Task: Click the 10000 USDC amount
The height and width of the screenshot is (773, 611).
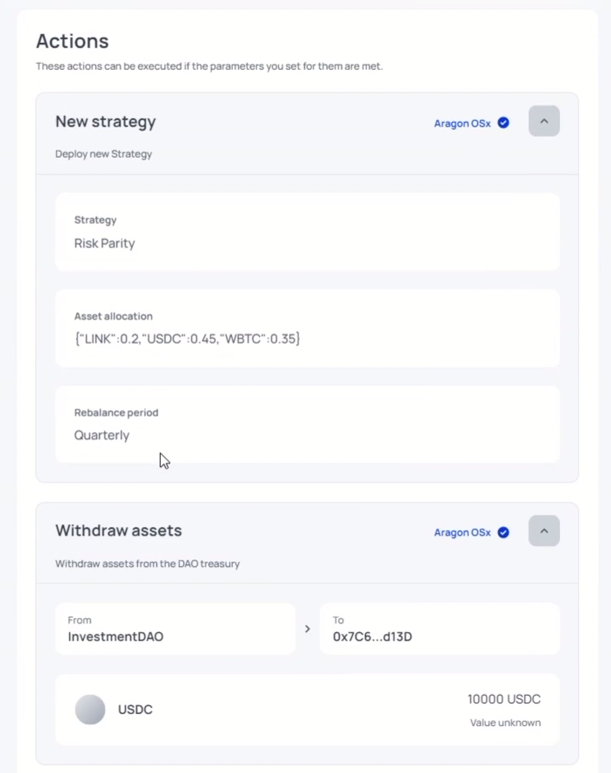Action: point(504,699)
